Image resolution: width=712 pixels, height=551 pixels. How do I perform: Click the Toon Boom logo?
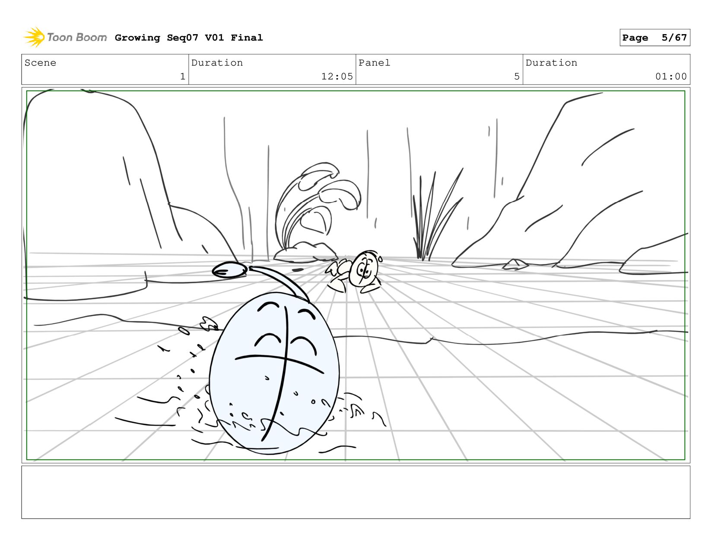65,37
